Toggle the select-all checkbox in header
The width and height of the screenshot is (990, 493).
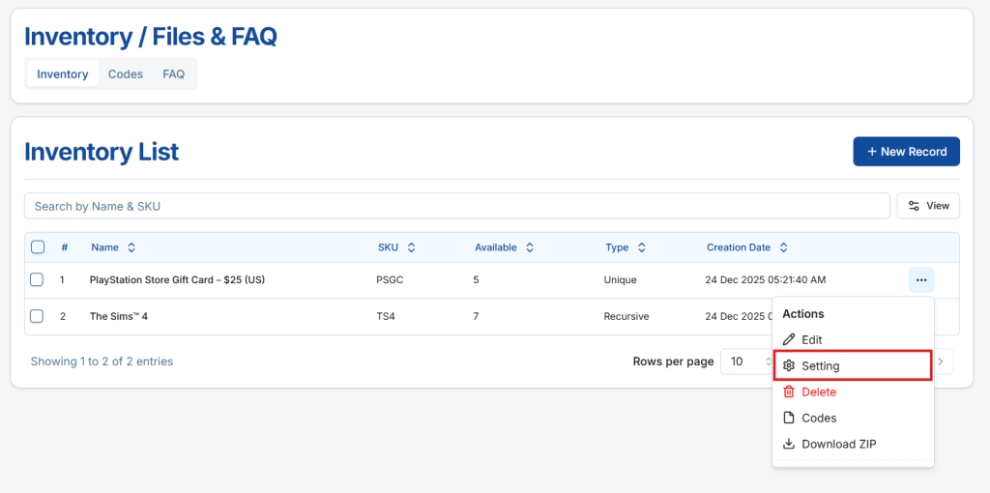[x=38, y=247]
